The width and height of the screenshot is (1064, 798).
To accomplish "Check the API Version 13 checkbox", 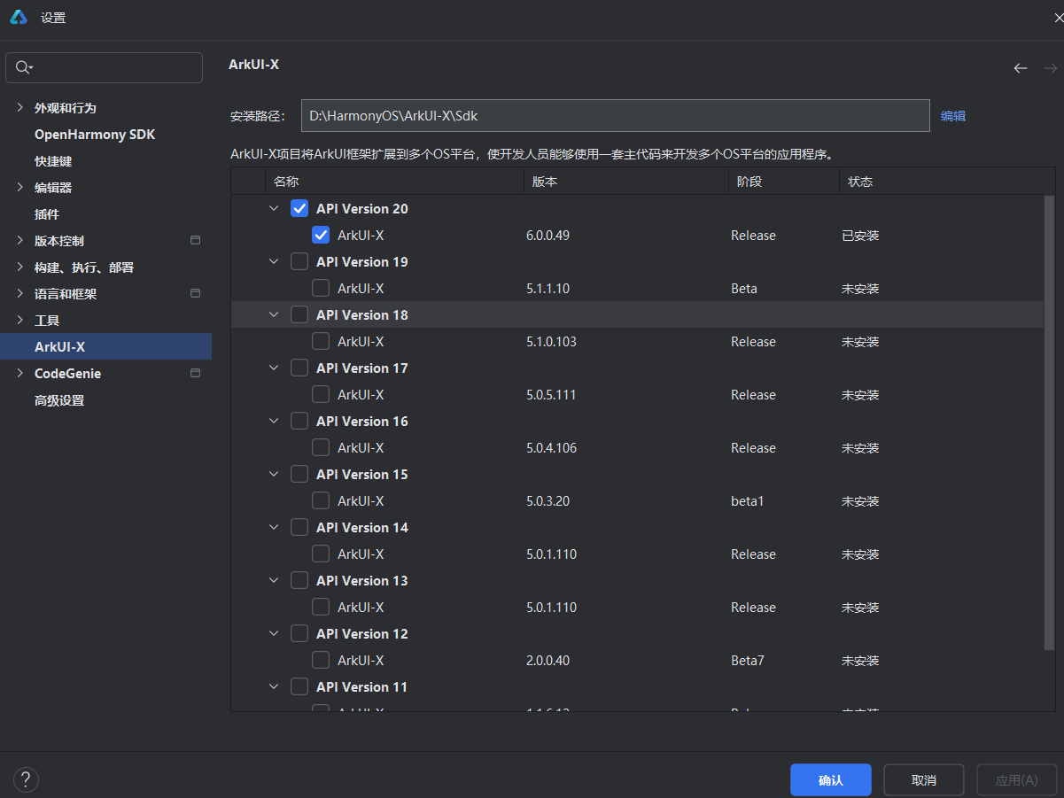I will click(299, 581).
